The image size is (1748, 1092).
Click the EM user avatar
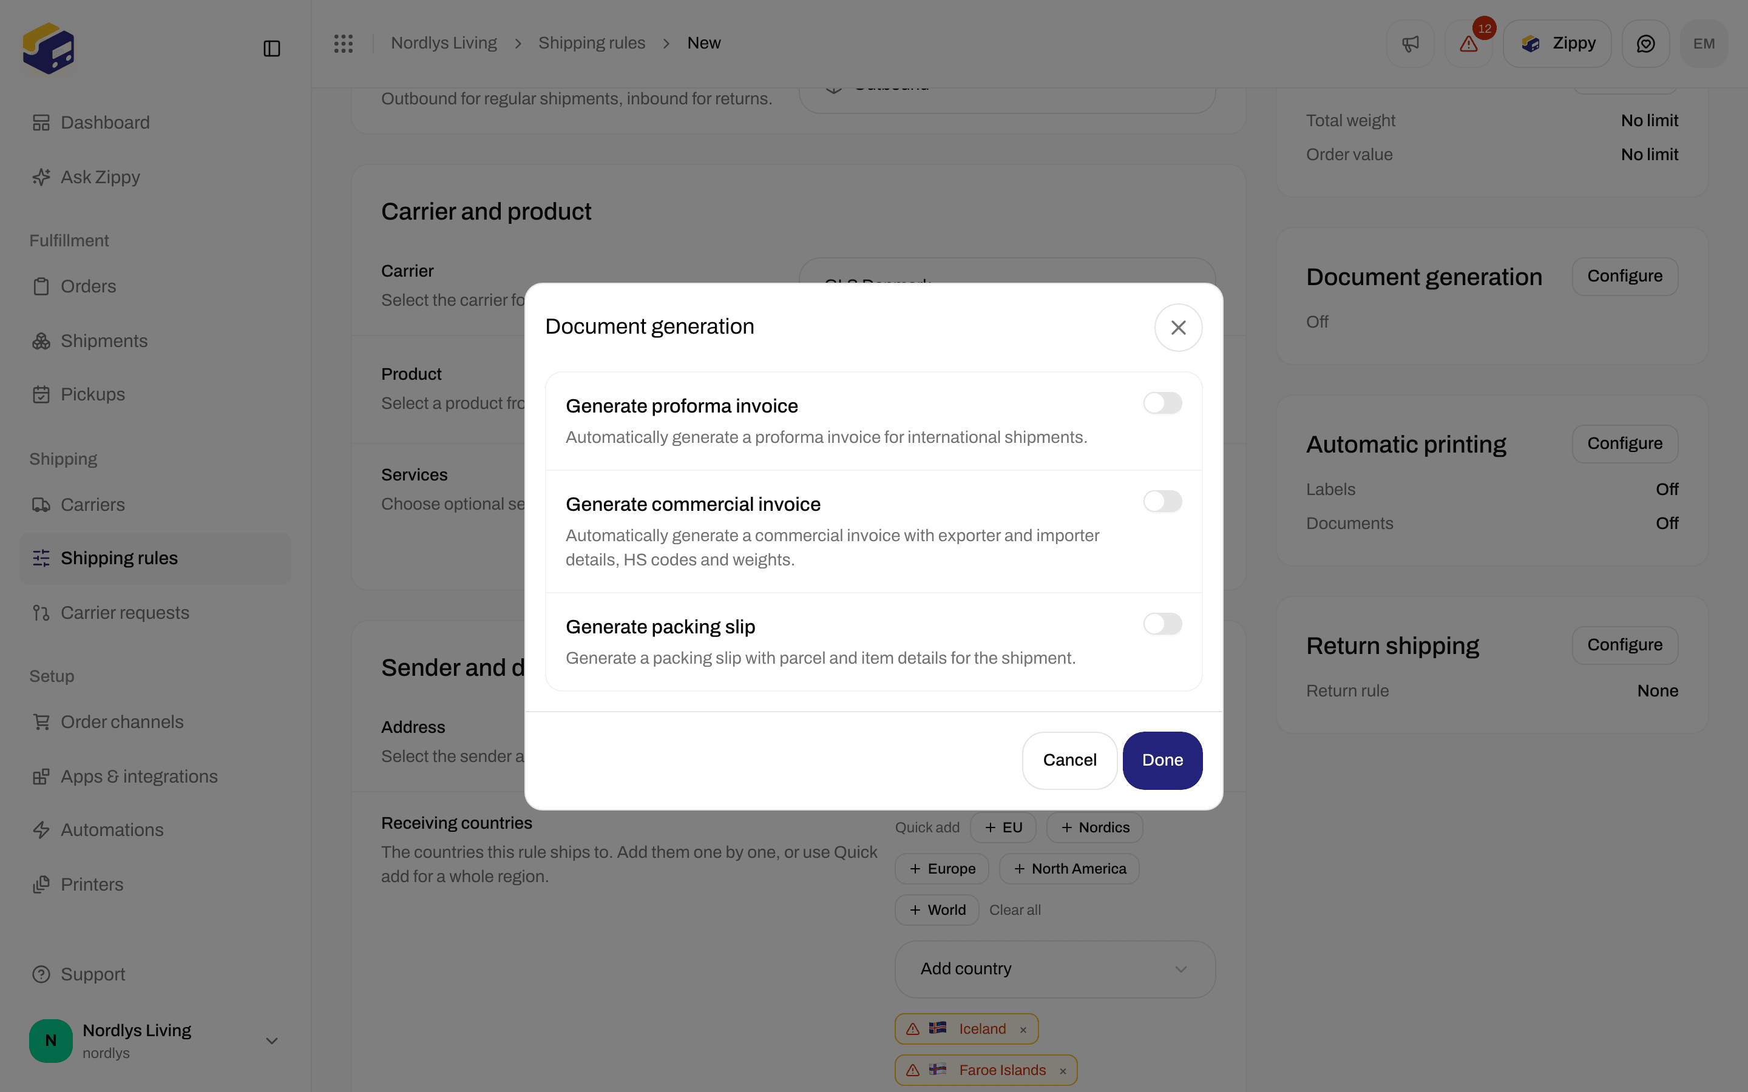(x=1704, y=44)
